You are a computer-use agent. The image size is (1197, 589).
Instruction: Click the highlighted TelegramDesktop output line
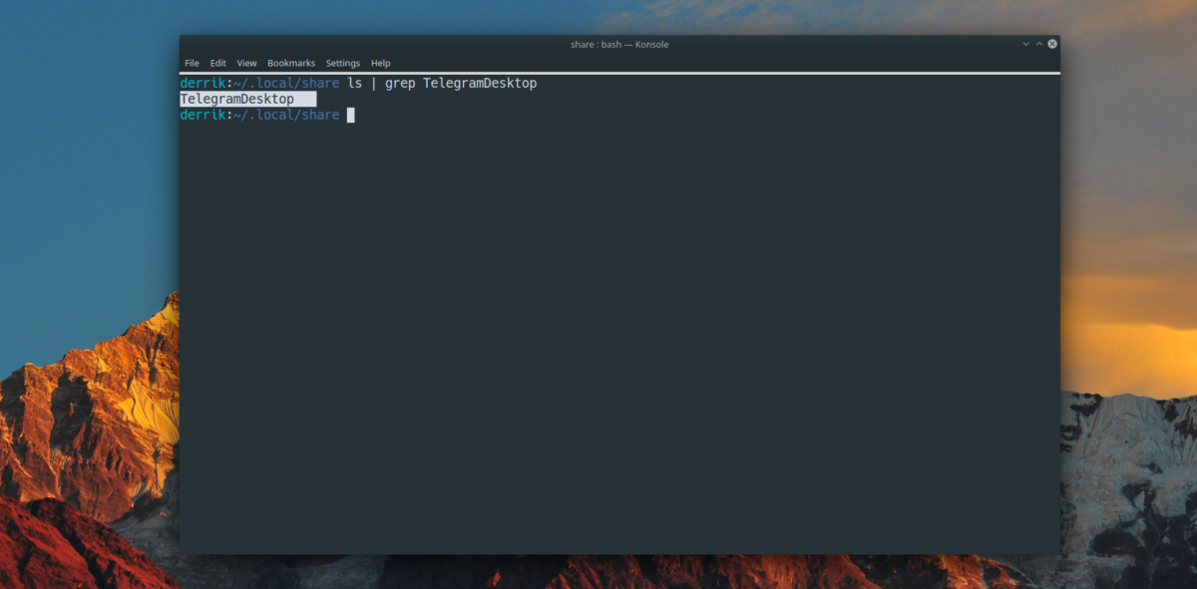tap(247, 100)
